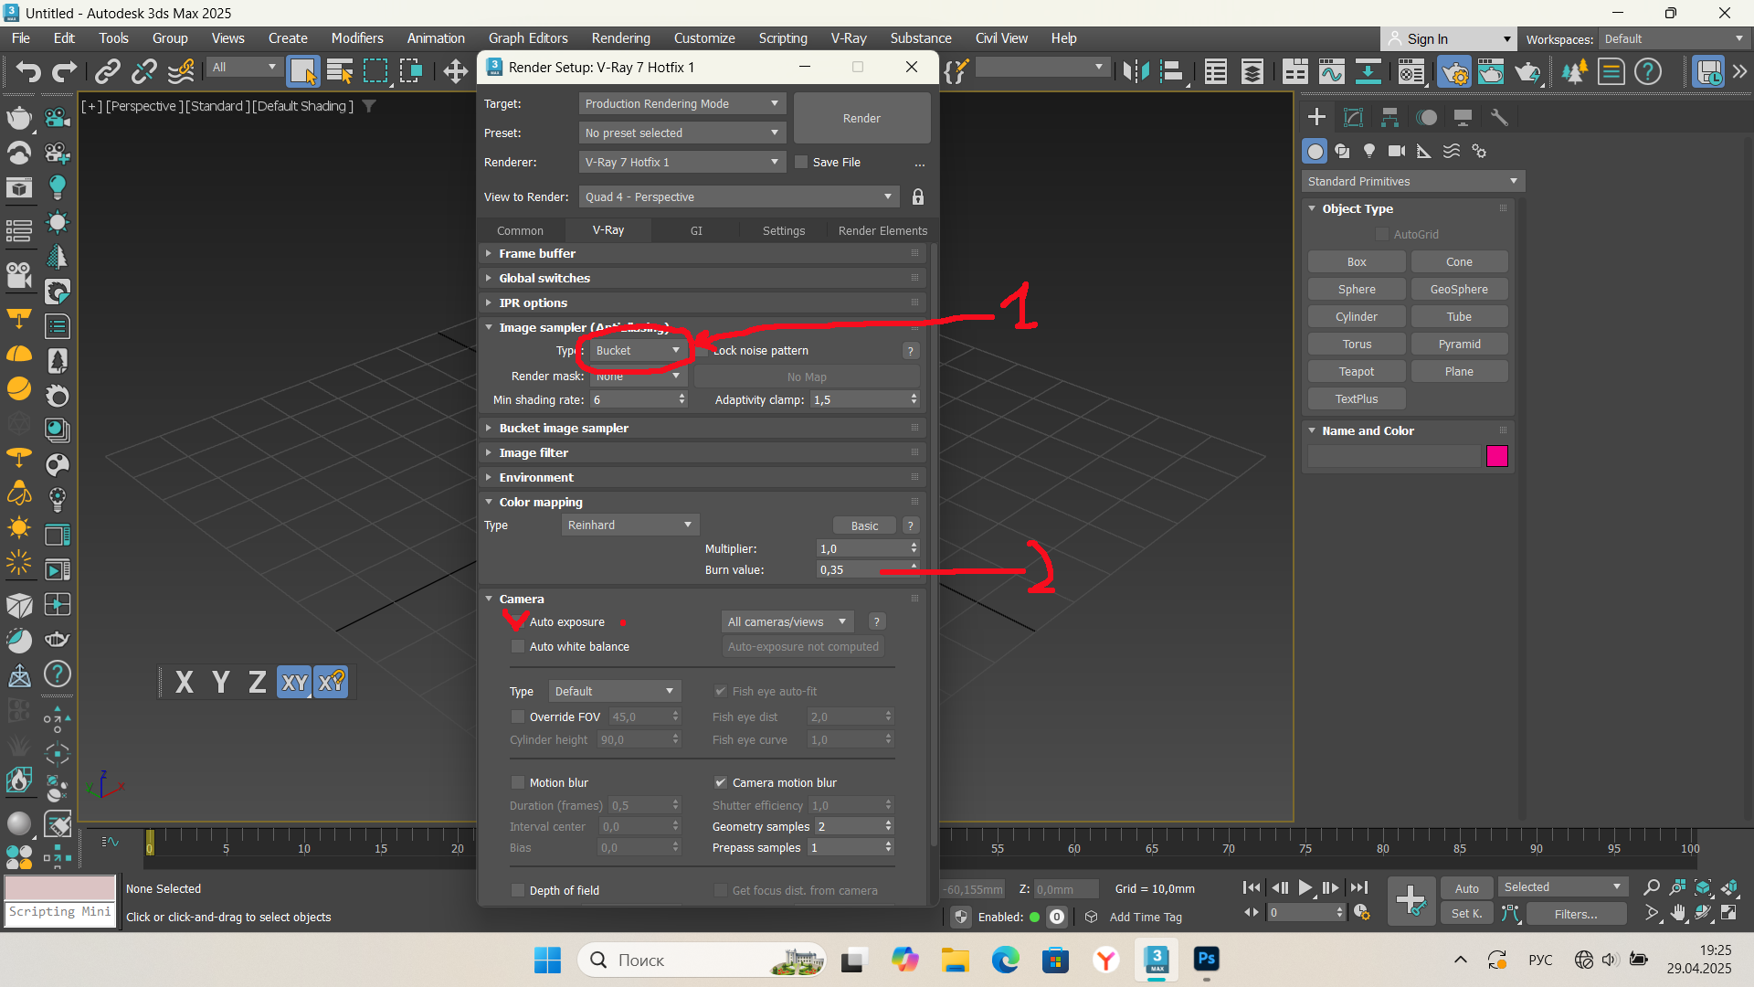Screen dimensions: 1754x987
Task: Enable the Auto white balance checkbox
Action: click(518, 647)
